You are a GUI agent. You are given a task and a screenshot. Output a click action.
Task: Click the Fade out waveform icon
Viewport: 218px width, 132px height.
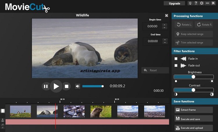point(183,65)
